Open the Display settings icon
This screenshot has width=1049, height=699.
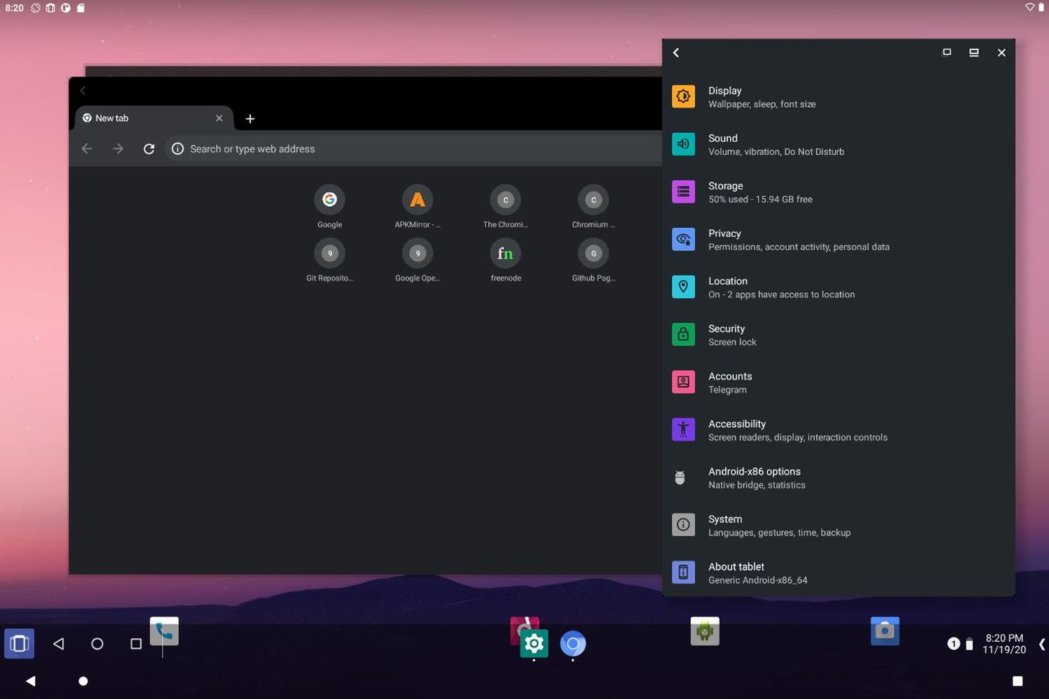click(x=683, y=96)
